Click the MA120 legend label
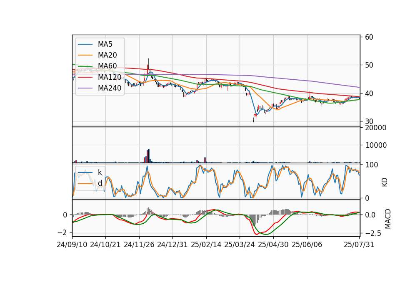The height and width of the screenshot is (288, 400). [x=110, y=77]
